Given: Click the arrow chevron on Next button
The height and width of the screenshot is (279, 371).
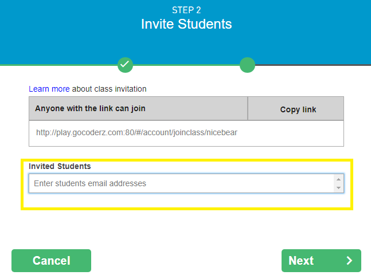Looking at the screenshot, I should (x=350, y=261).
